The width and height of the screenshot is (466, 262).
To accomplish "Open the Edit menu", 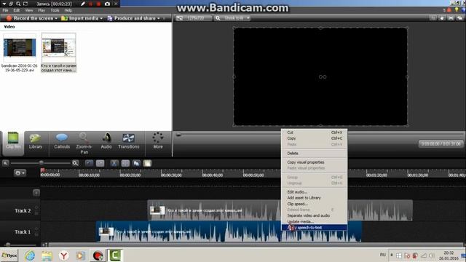I will click(x=17, y=10).
